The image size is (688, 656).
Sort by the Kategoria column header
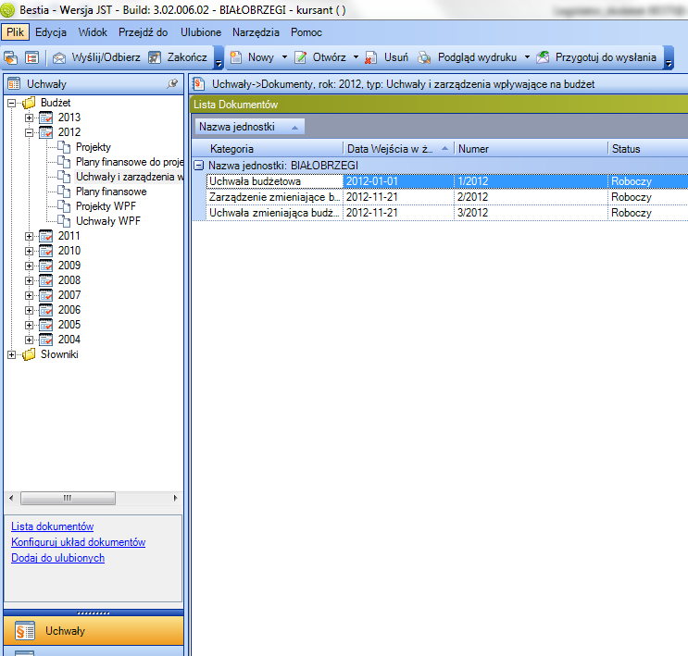click(x=268, y=149)
